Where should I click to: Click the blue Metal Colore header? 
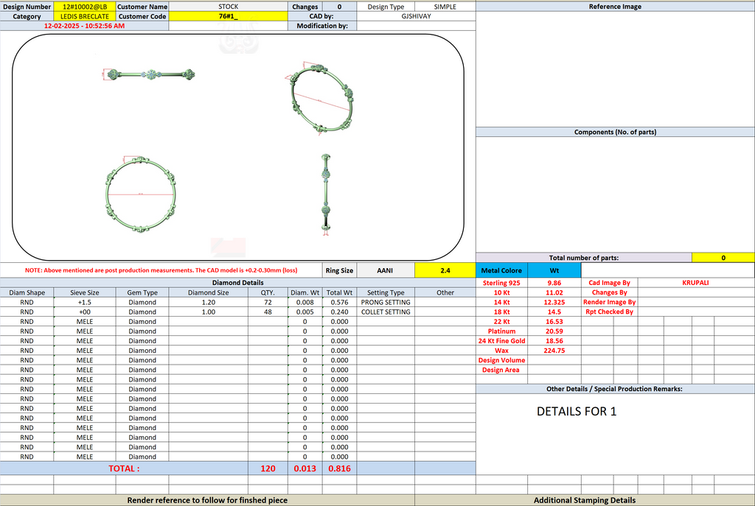(501, 270)
